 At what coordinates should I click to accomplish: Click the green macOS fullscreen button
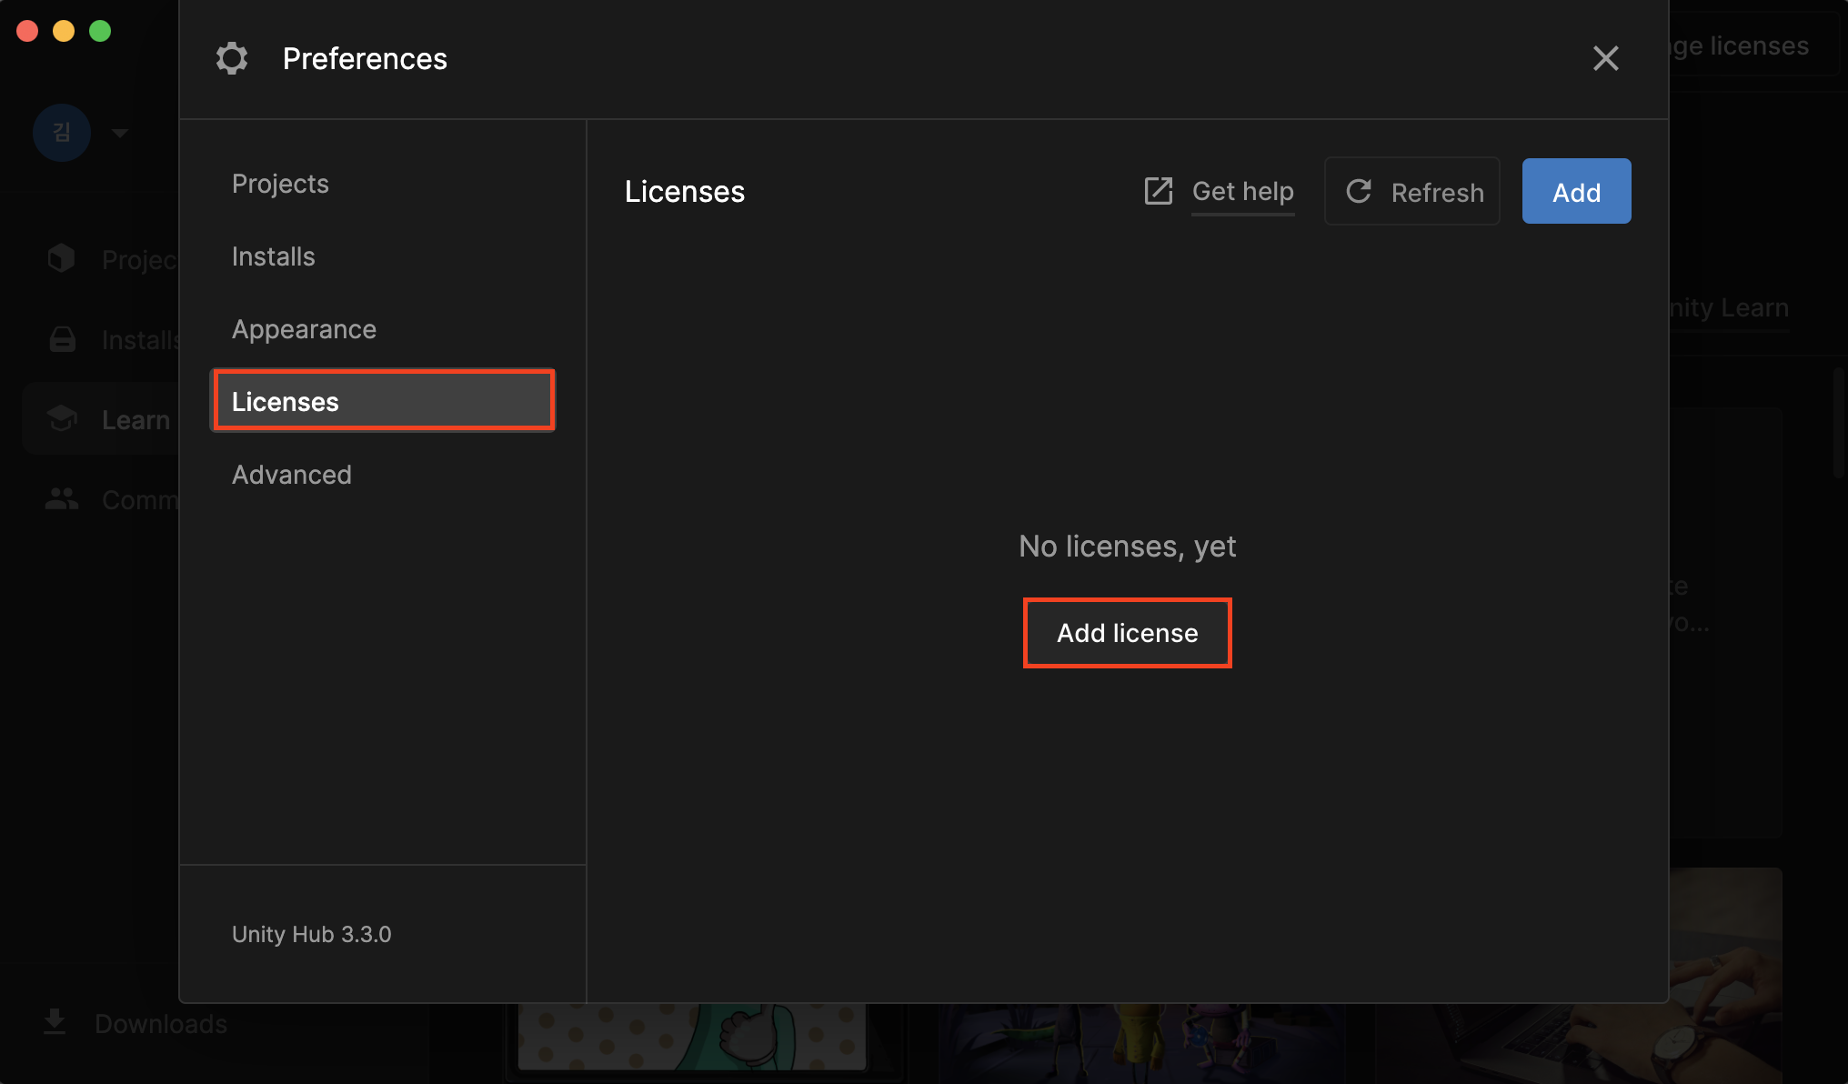tap(100, 31)
